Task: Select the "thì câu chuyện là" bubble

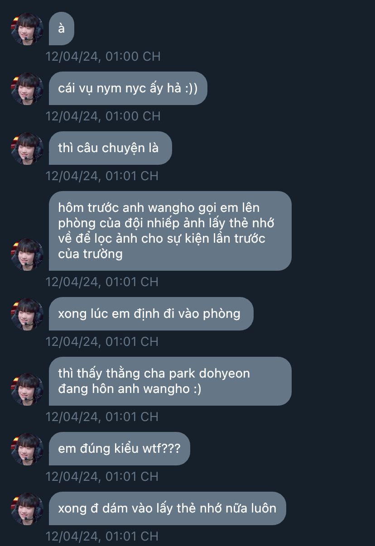Action: tap(111, 148)
